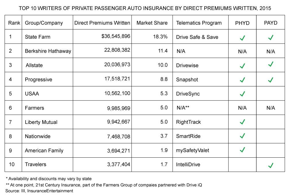Click Progressive's PHYD green checkmark

[x=242, y=80]
